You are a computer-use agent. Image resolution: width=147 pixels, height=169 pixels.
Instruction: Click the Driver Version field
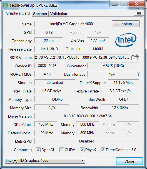click(x=87, y=116)
